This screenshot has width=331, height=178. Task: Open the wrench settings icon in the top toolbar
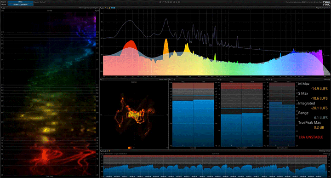[165, 2]
